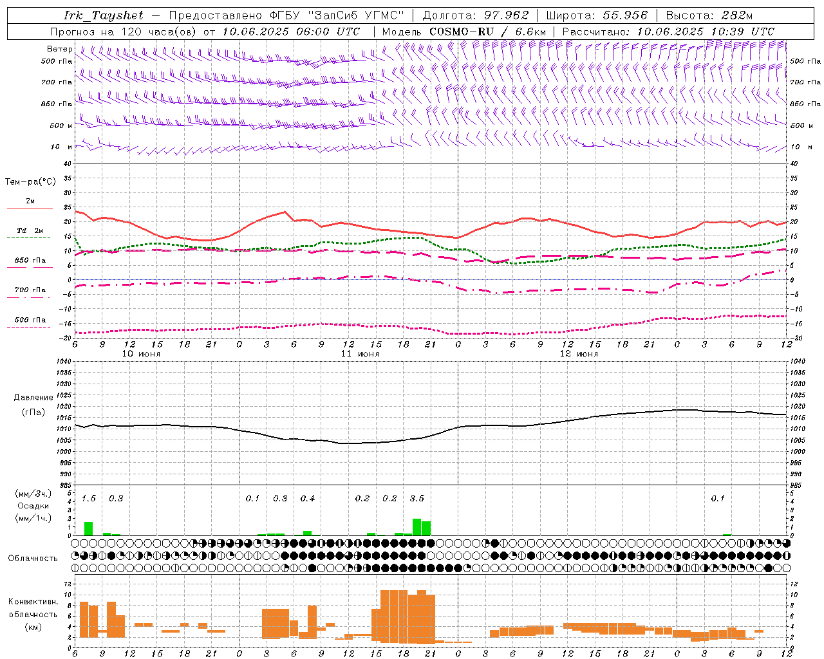Screen dimensions: 824x659
Task: Select the (мм/3ч.) unit label
Action: pyautogui.click(x=33, y=494)
